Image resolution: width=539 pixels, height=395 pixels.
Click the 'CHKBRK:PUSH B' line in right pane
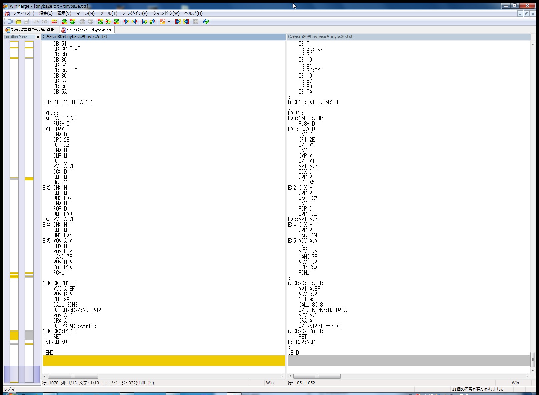[x=305, y=283]
